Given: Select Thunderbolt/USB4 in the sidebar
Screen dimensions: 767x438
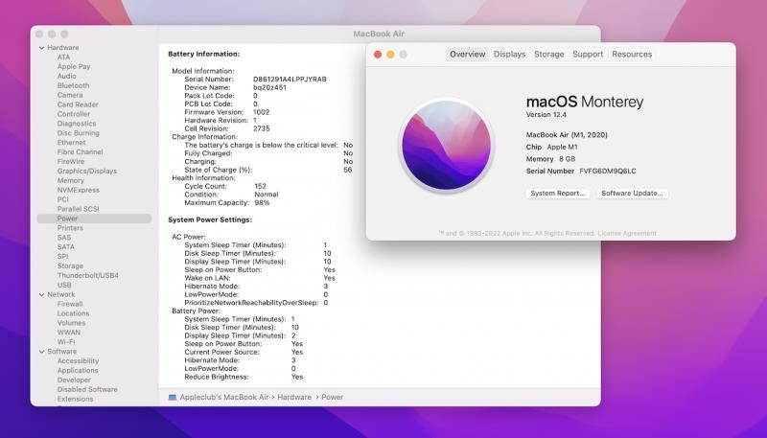Looking at the screenshot, I should [x=87, y=275].
